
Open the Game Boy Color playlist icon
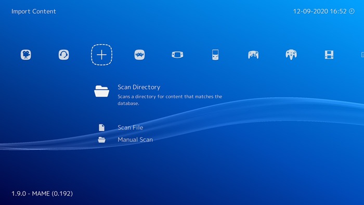tap(215, 55)
